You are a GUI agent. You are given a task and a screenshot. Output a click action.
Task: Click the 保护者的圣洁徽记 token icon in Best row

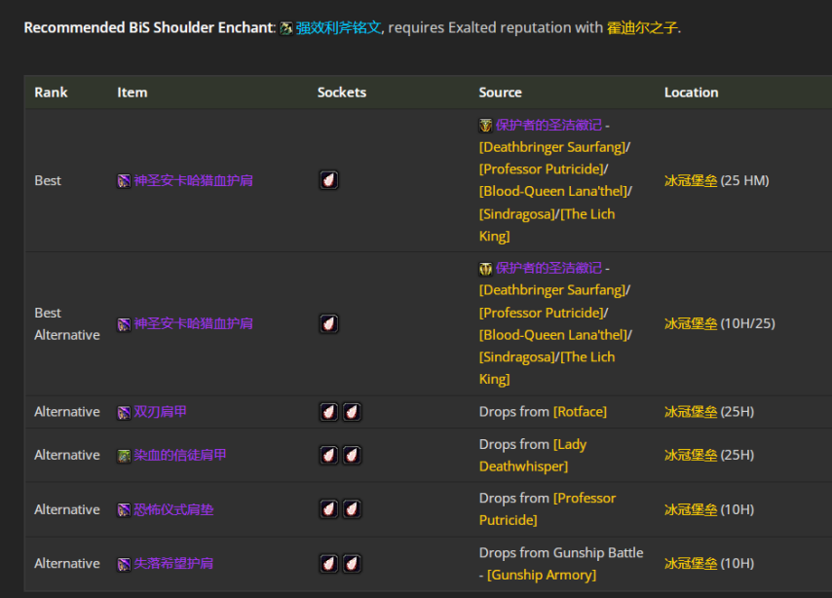(x=485, y=126)
